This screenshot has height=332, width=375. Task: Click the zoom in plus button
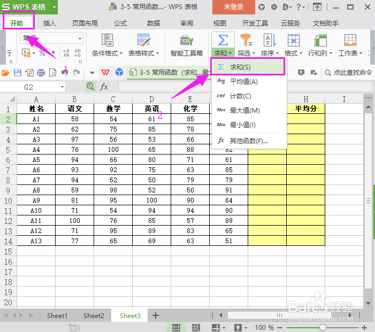click(364, 328)
